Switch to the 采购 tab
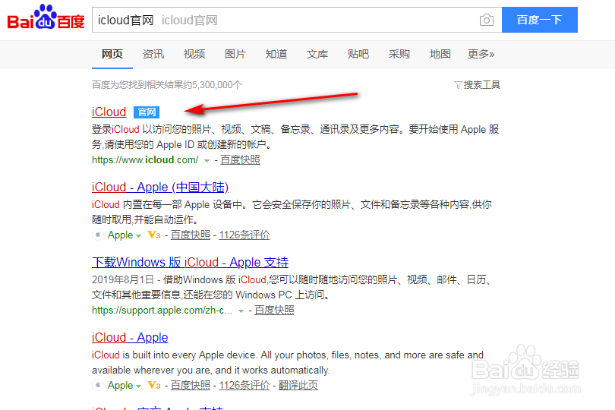 point(399,54)
